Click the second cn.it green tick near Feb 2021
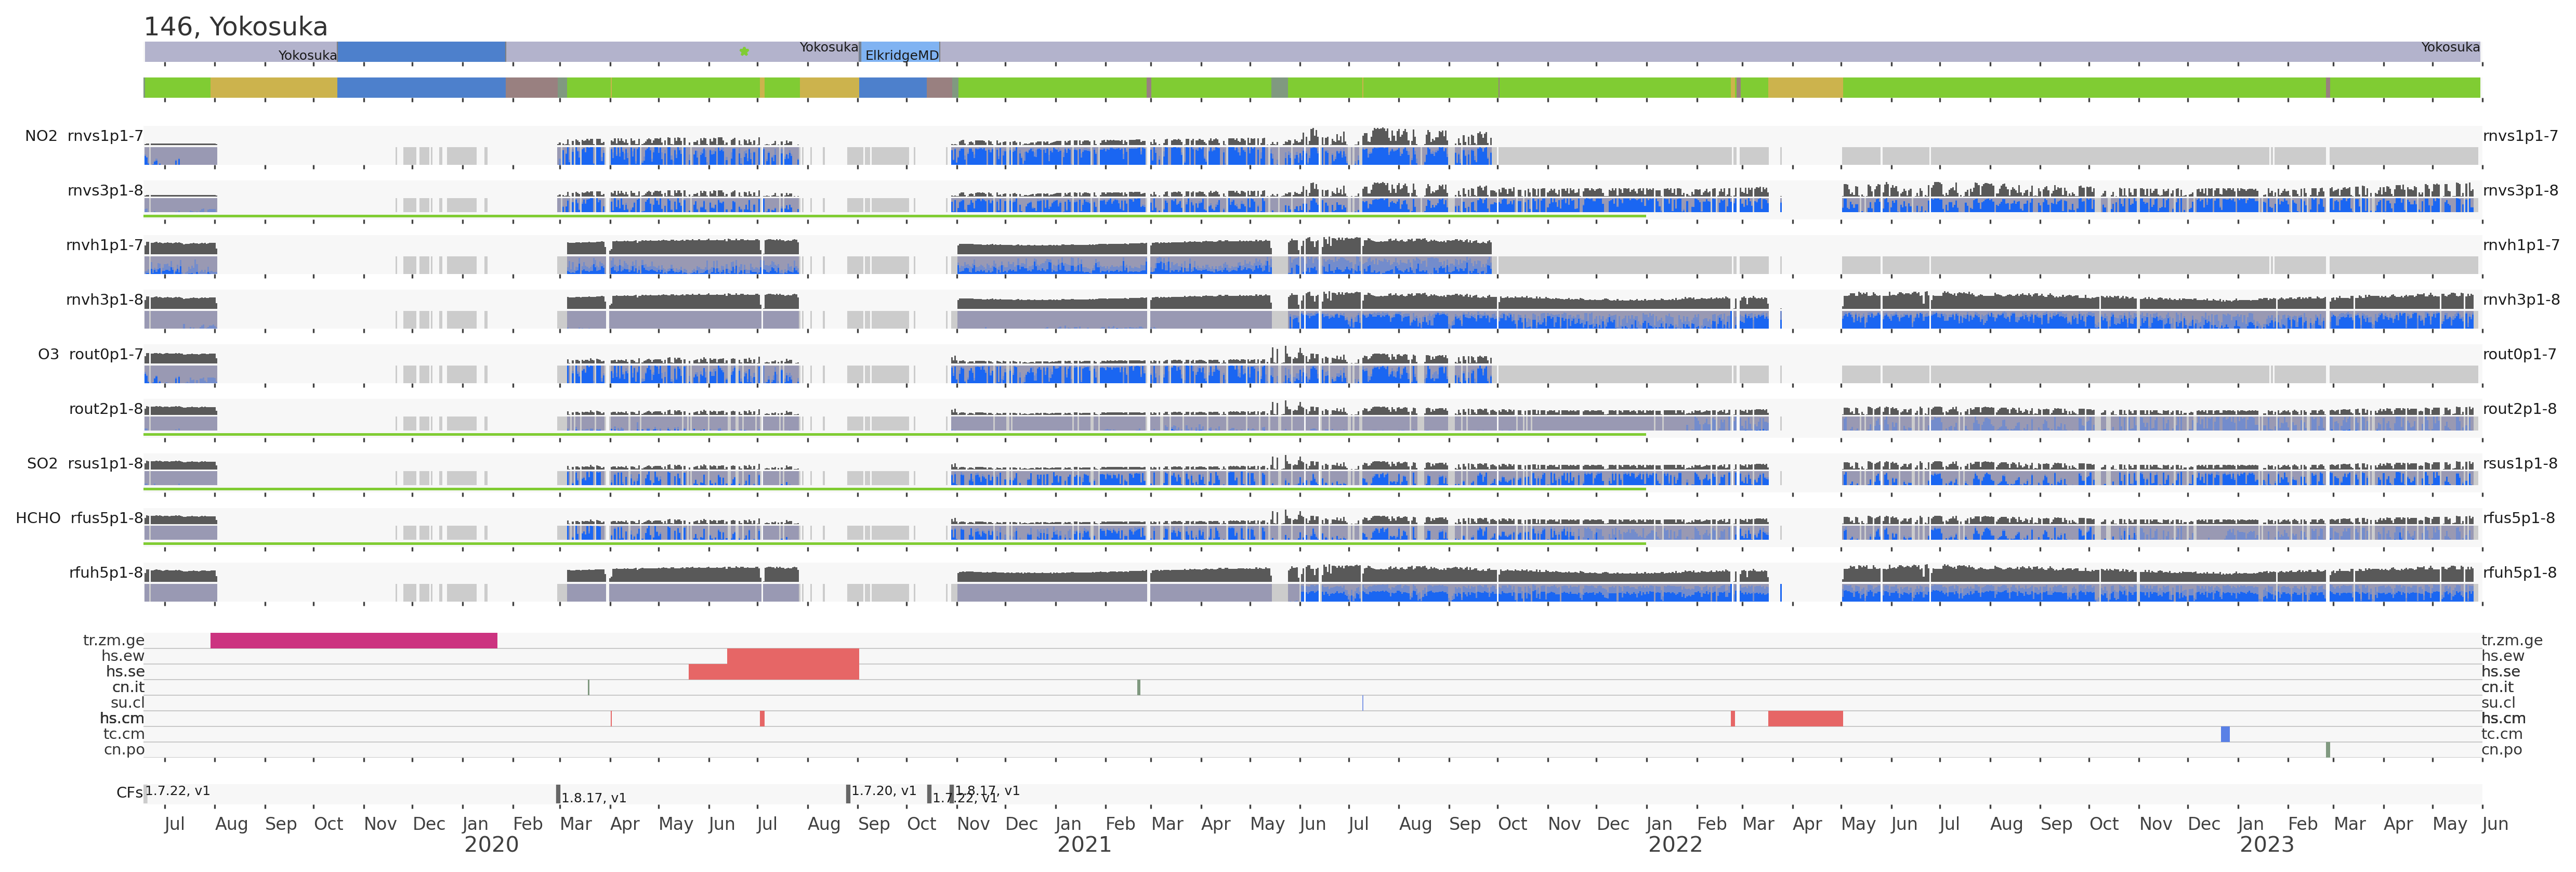 click(x=1138, y=687)
